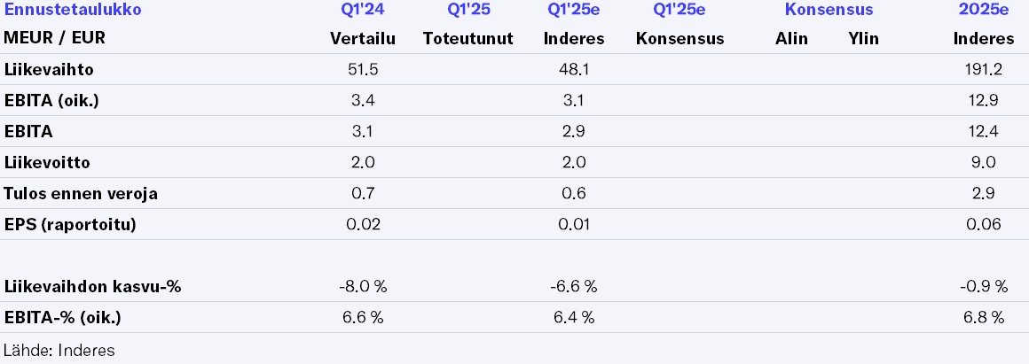
Task: Click the 51.5 Liikevaihto comparison value
Action: (362, 70)
